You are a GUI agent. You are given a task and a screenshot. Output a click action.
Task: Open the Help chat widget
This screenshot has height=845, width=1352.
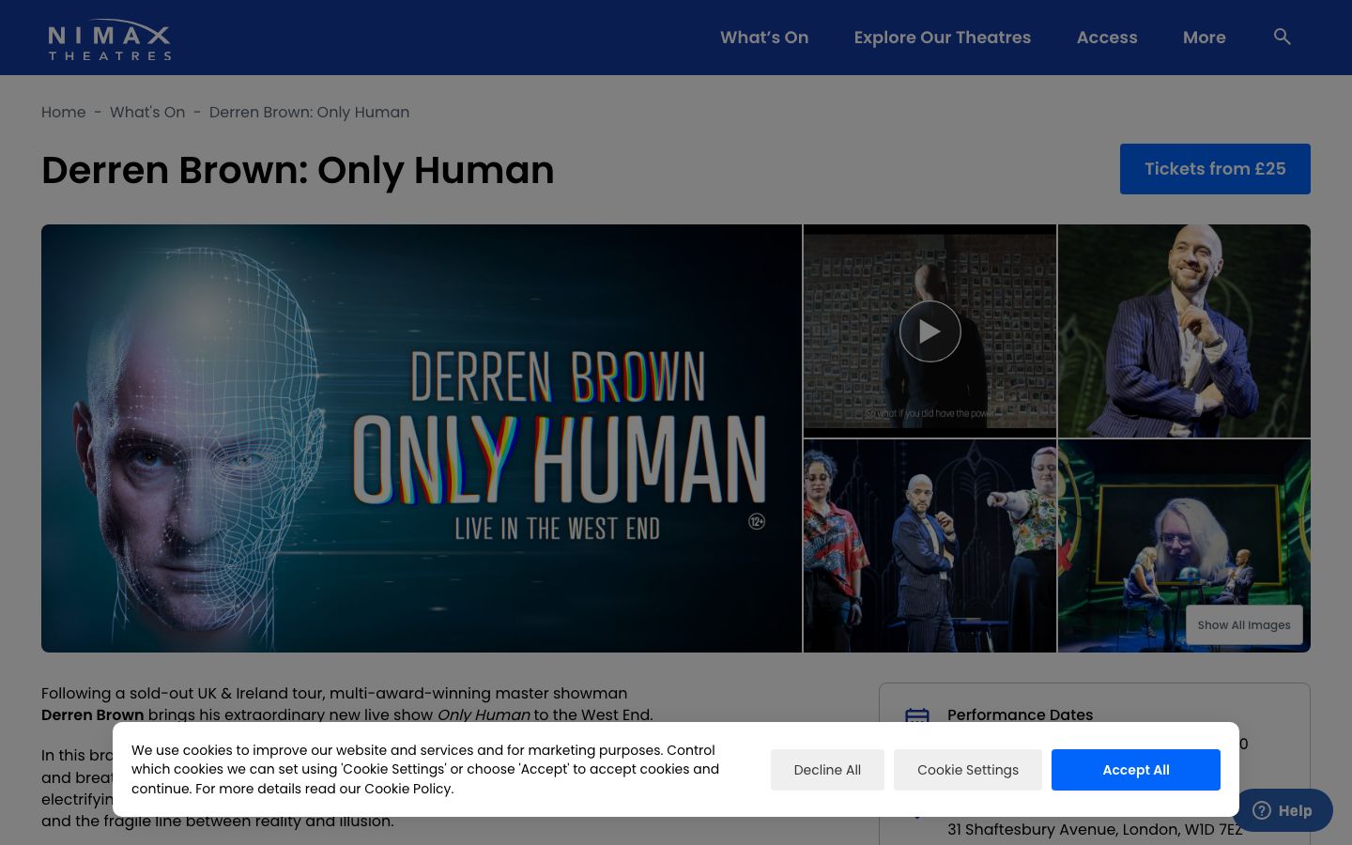click(x=1283, y=810)
